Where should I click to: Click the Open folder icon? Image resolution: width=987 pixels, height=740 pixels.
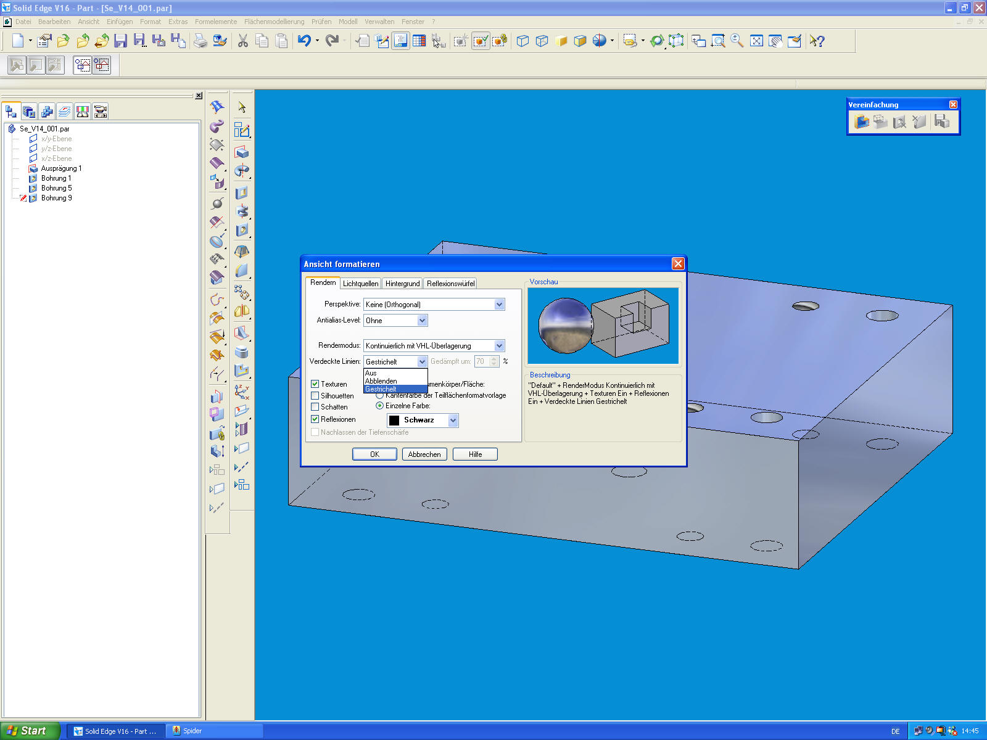[x=63, y=41]
